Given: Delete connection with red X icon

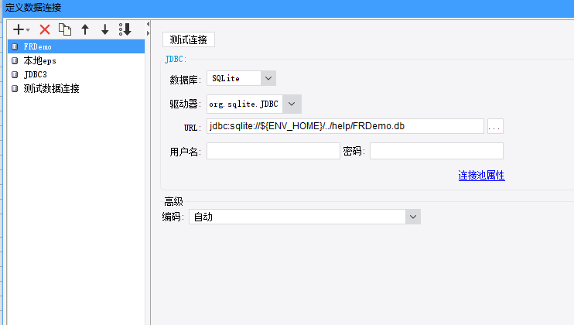Looking at the screenshot, I should pyautogui.click(x=45, y=29).
